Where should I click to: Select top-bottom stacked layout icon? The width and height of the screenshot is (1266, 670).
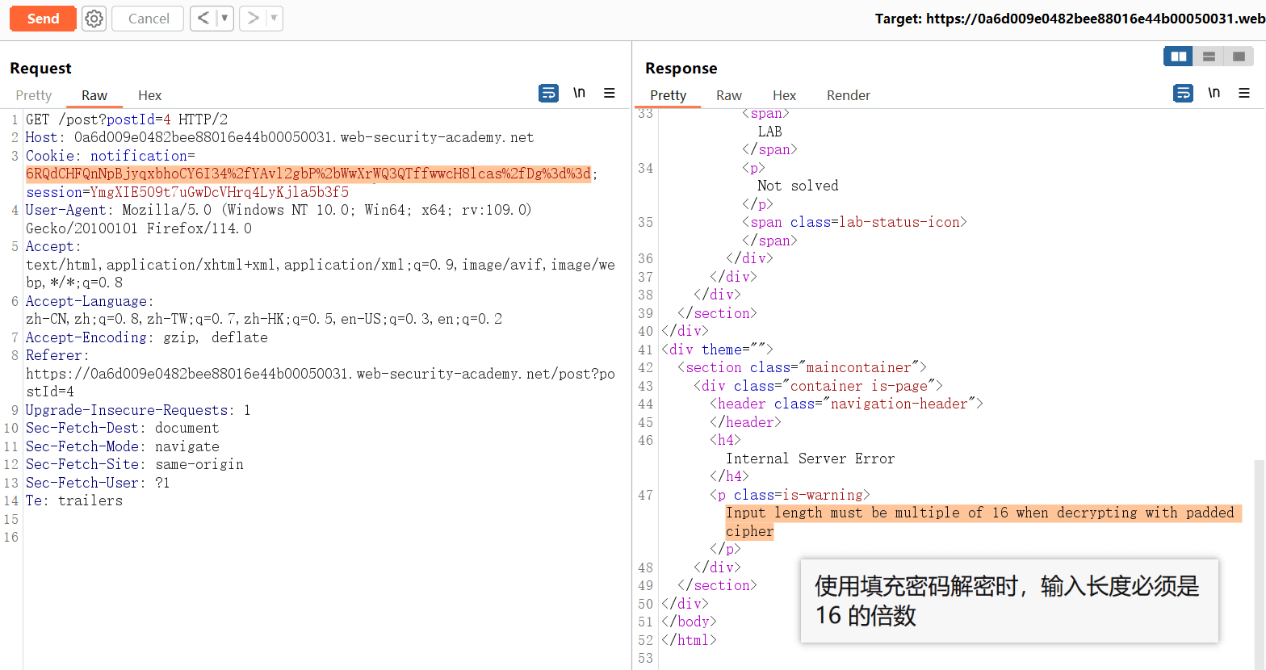click(1209, 57)
